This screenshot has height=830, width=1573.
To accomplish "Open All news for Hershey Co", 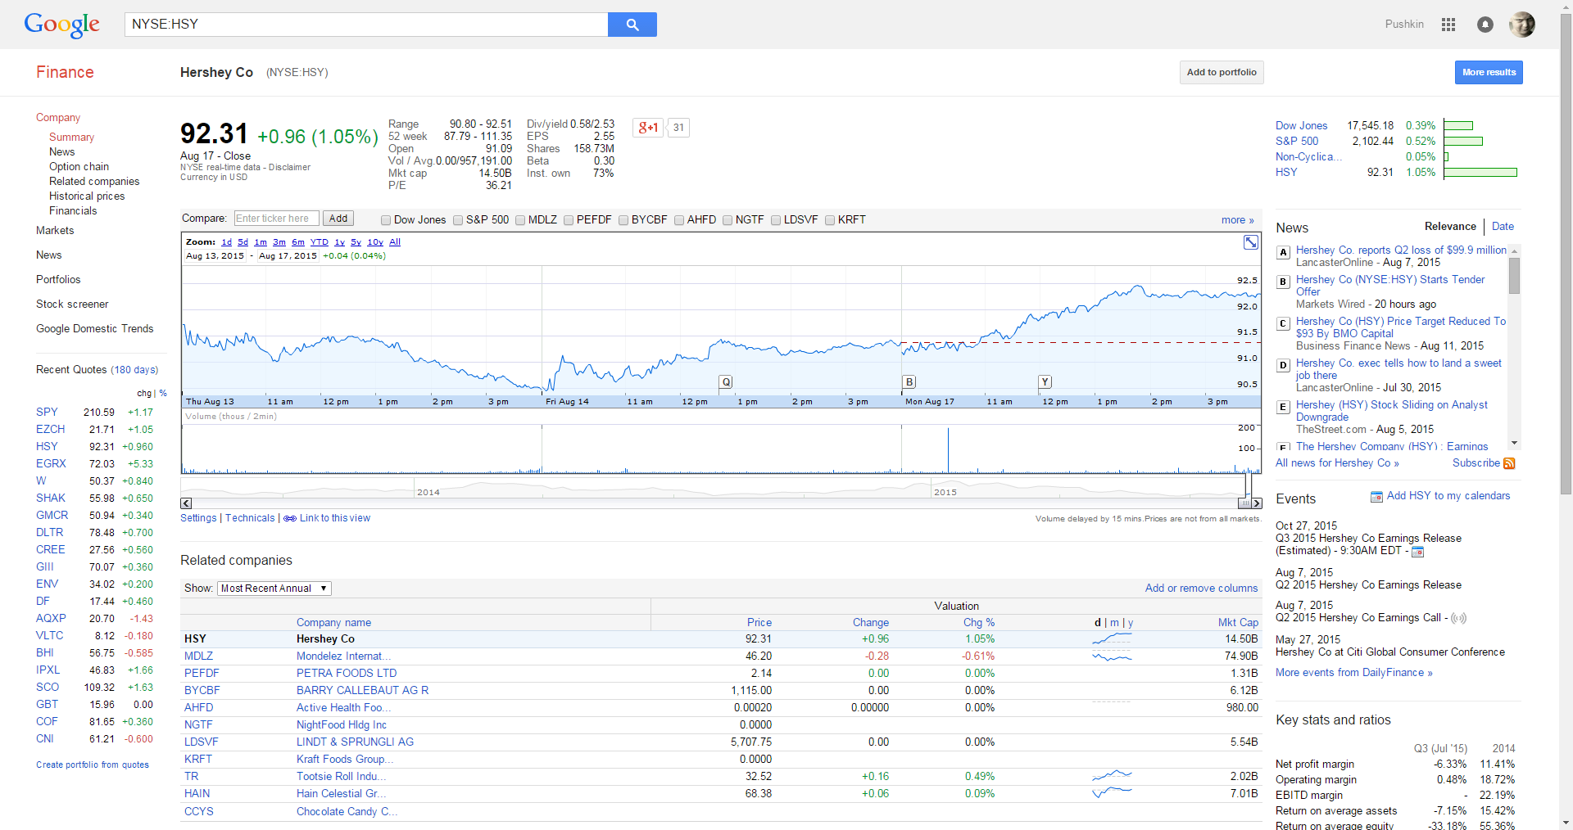I will tap(1337, 463).
